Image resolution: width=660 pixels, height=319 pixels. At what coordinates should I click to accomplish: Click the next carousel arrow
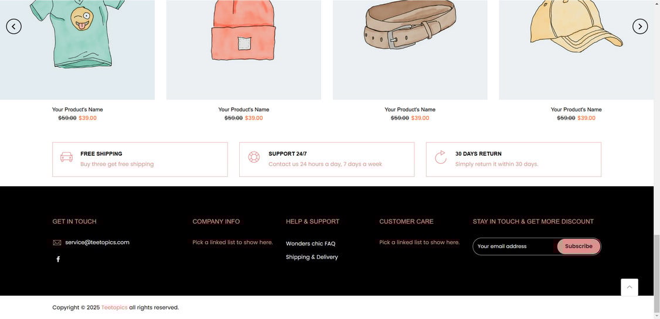tap(640, 26)
